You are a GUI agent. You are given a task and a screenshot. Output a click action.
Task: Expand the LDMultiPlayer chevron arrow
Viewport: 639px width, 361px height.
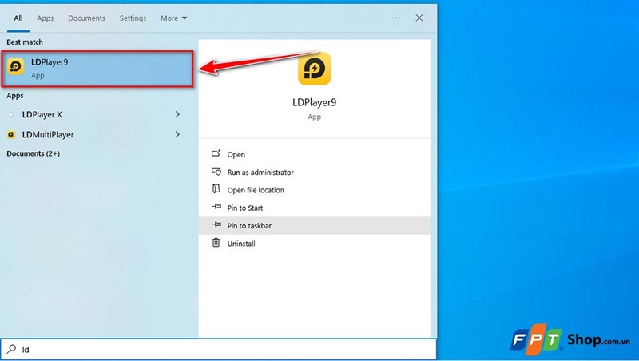(x=177, y=134)
